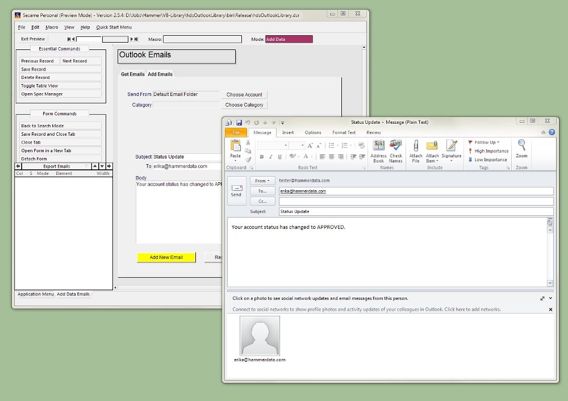Click the Align Right icon
The width and height of the screenshot is (568, 401).
(x=340, y=157)
